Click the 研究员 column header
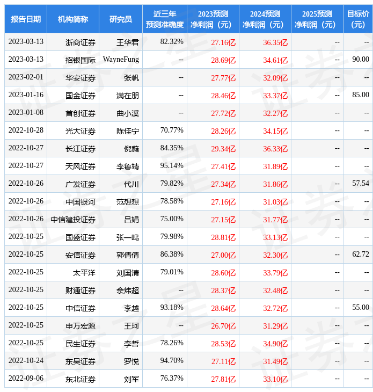The height and width of the screenshot is (392, 373). pos(121,19)
